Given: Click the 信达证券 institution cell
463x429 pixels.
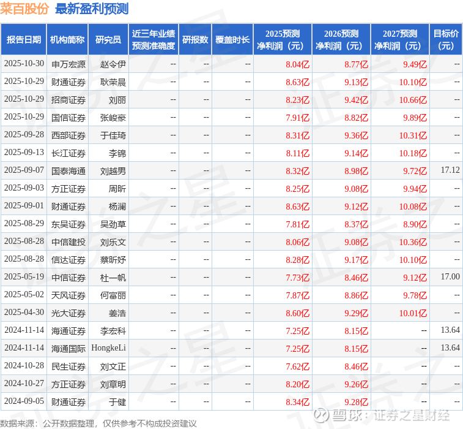Looking at the screenshot, I should (69, 259).
